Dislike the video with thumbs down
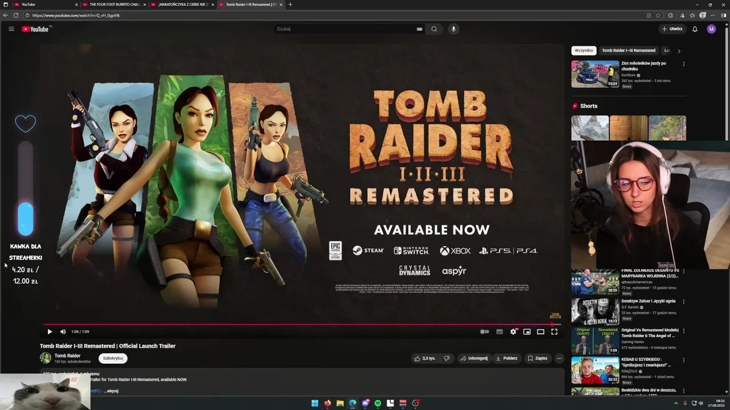The image size is (730, 410). coord(447,358)
